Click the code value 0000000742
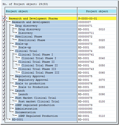119x125 pixels. tap(86, 62)
